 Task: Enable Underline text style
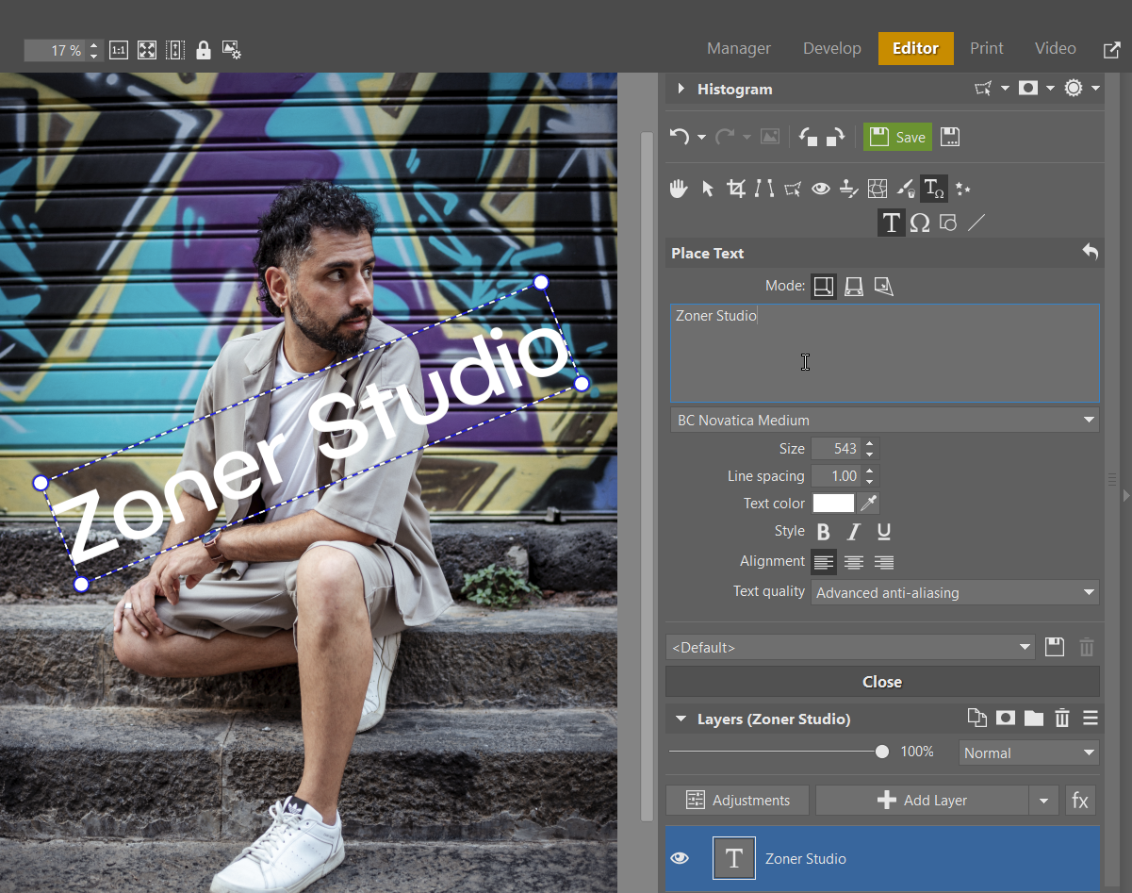(884, 532)
